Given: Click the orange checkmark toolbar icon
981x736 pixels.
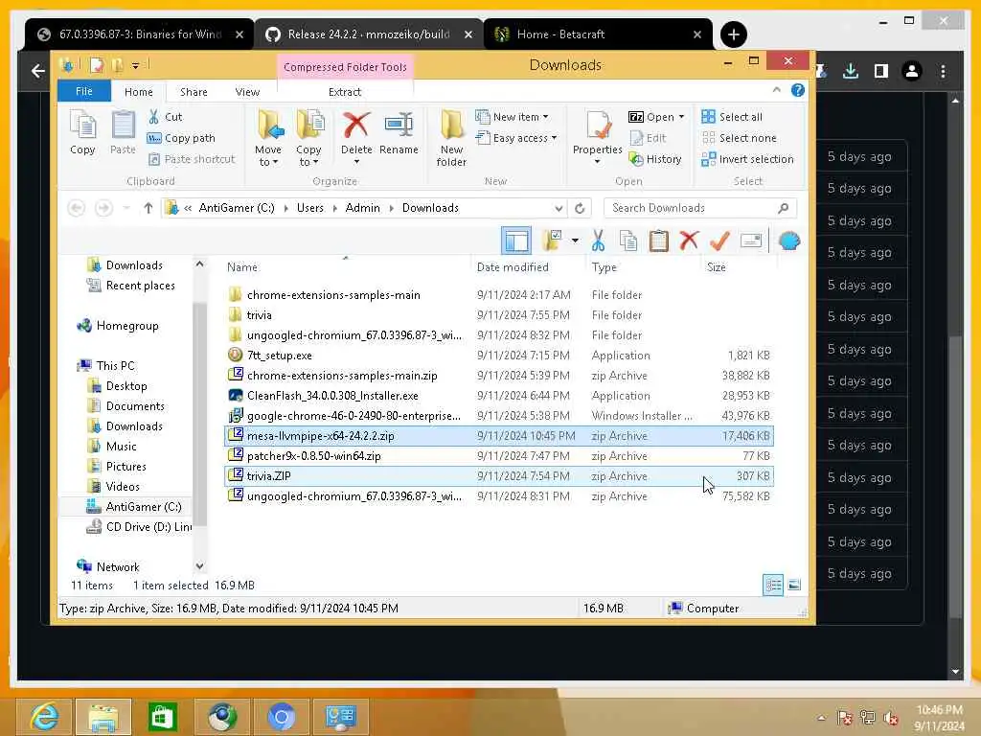Looking at the screenshot, I should point(719,241).
